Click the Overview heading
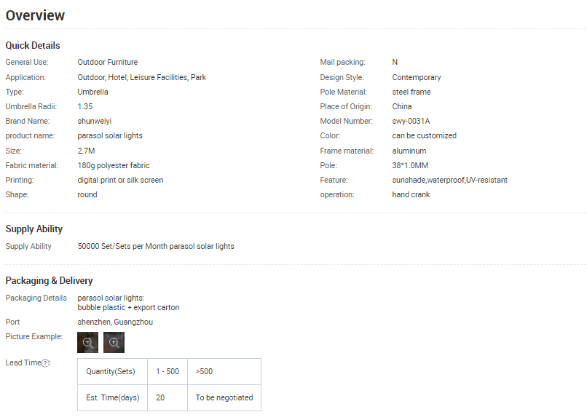Image resolution: width=587 pixels, height=420 pixels. [35, 15]
